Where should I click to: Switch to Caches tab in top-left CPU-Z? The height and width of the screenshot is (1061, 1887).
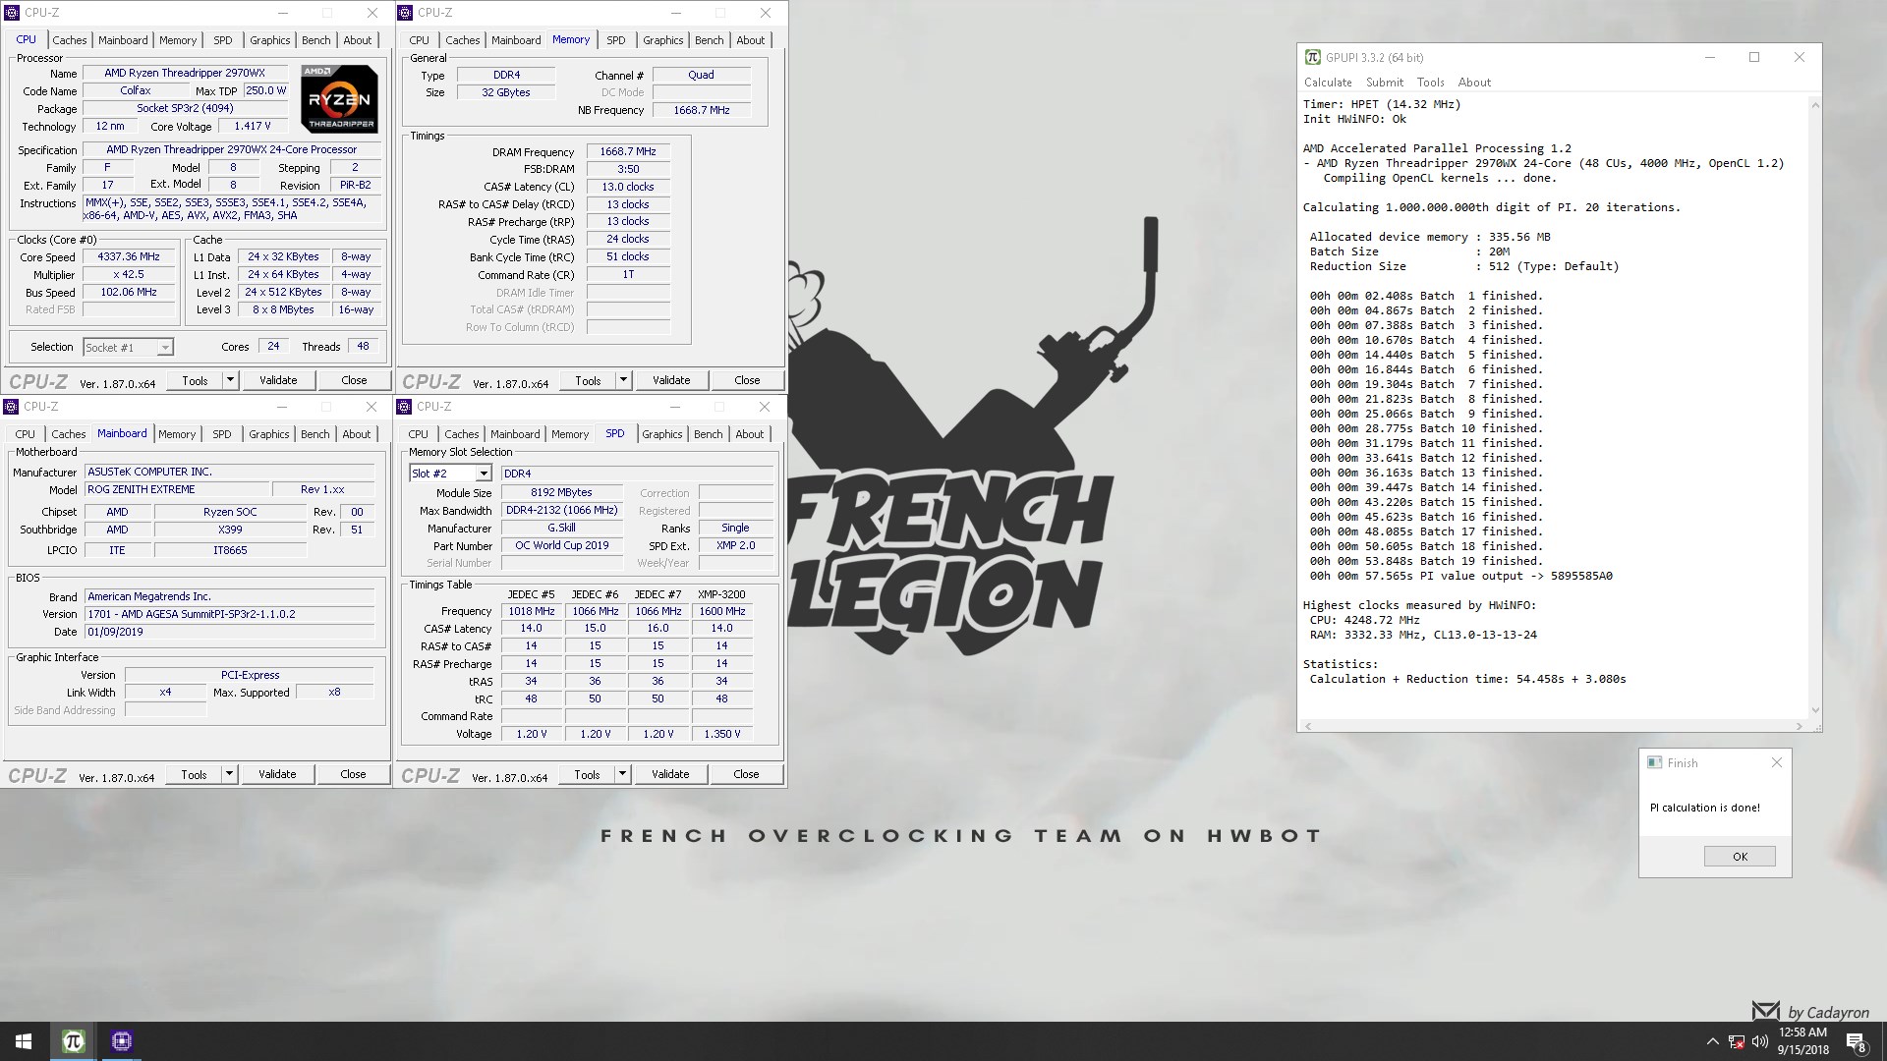[x=70, y=40]
